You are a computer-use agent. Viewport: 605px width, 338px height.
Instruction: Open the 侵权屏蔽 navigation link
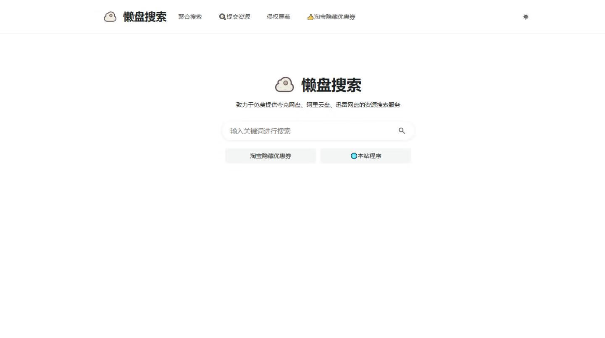coord(279,17)
